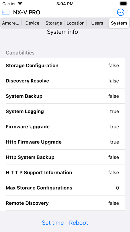The height and width of the screenshot is (232, 130).
Task: Select the Max Storage Configurations row
Action: (x=65, y=188)
